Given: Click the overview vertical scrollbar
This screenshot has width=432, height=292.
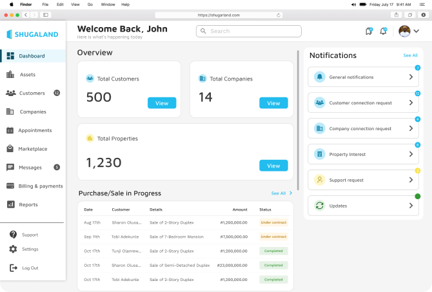Looking at the screenshot, I should (298, 120).
